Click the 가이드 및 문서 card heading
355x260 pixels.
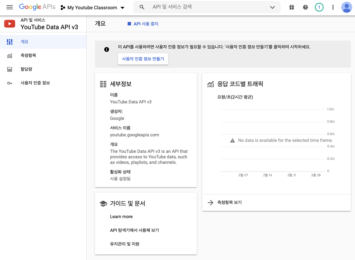(128, 203)
